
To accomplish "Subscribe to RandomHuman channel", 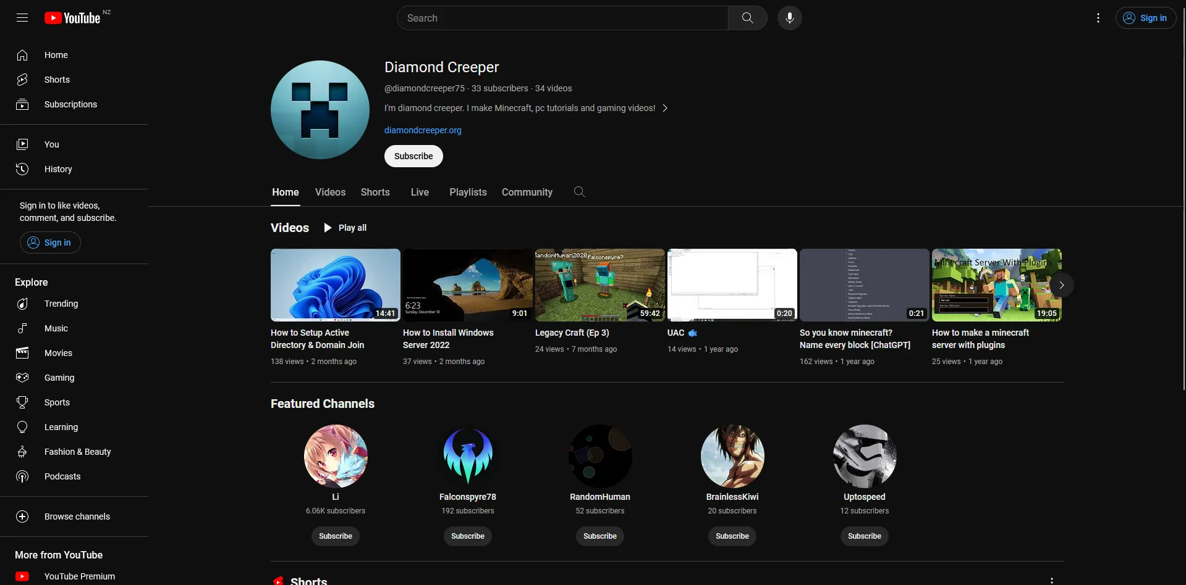I will [600, 536].
